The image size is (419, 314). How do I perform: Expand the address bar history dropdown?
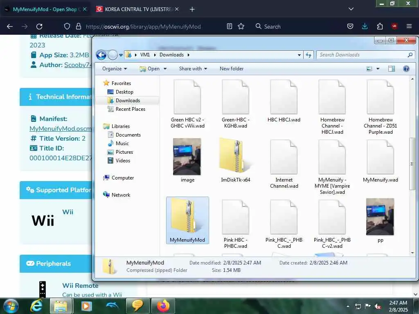[x=299, y=55]
